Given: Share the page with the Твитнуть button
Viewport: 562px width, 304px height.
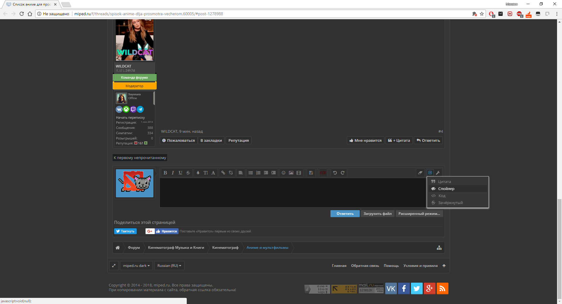Looking at the screenshot, I should click(125, 231).
